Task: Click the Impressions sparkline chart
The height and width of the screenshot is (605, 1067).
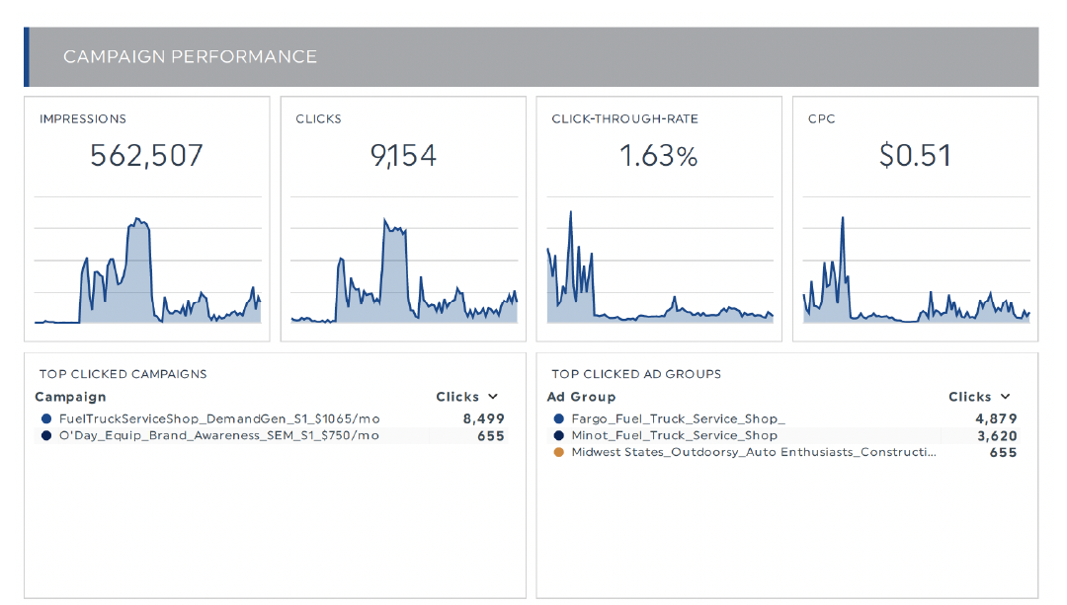Action: [x=147, y=271]
